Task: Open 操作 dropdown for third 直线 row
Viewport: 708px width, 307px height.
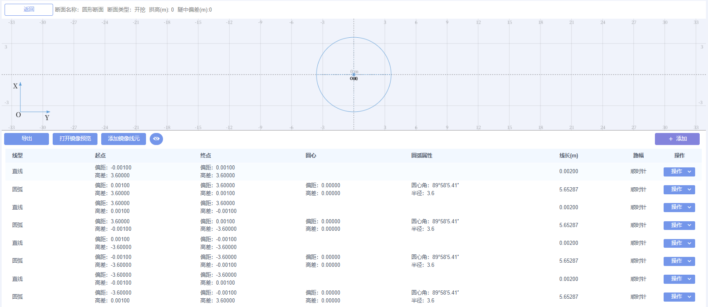Action: [x=679, y=243]
